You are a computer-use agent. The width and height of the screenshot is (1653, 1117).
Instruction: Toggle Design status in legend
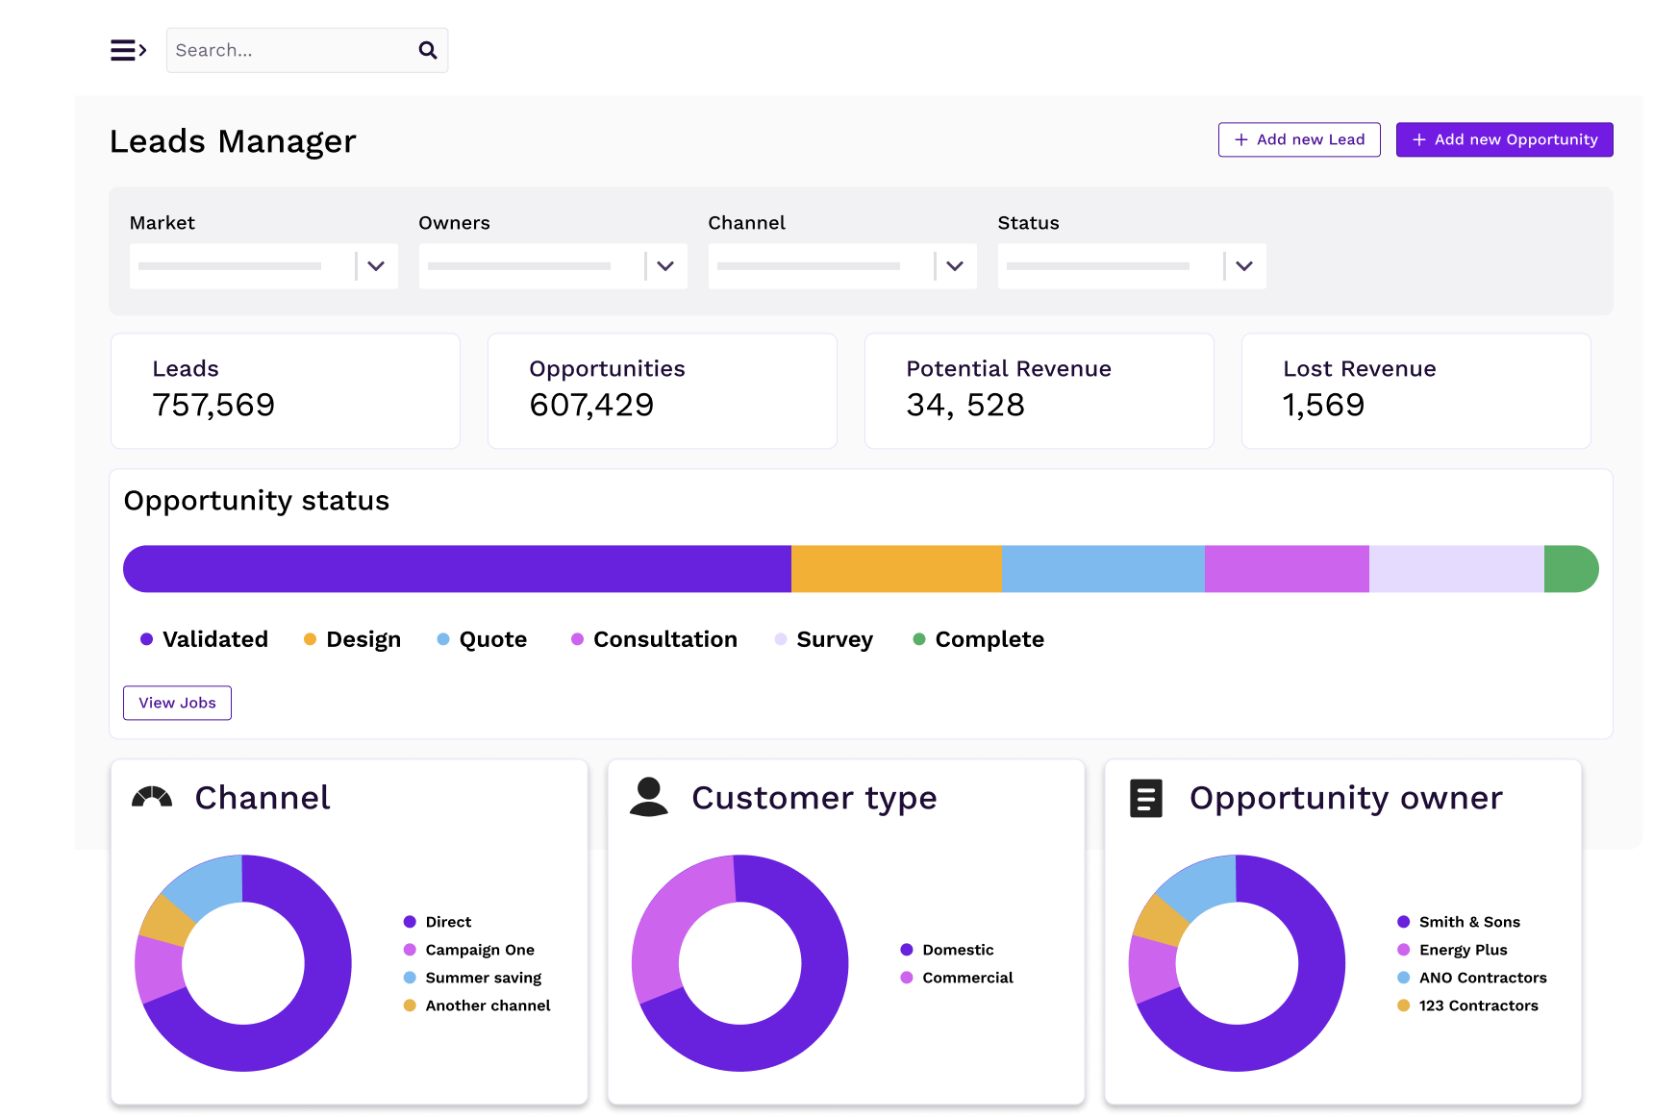point(352,639)
